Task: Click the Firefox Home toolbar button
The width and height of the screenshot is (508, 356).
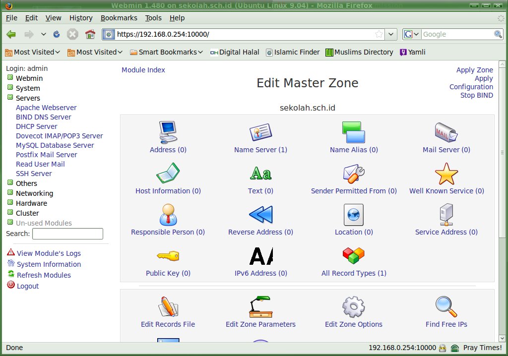Action: point(90,34)
